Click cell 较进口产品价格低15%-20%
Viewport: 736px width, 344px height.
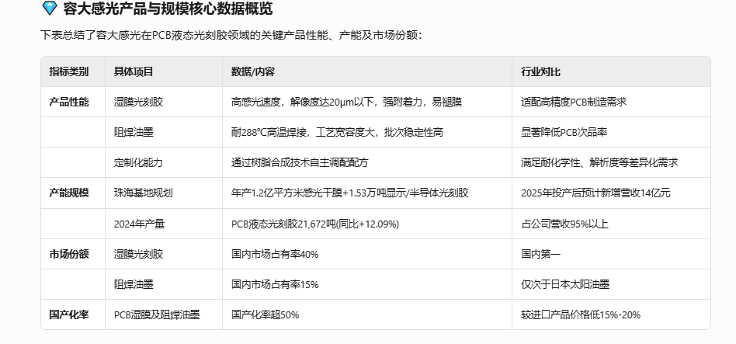point(581,315)
